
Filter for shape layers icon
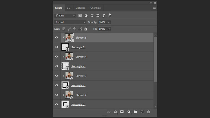click(98, 16)
